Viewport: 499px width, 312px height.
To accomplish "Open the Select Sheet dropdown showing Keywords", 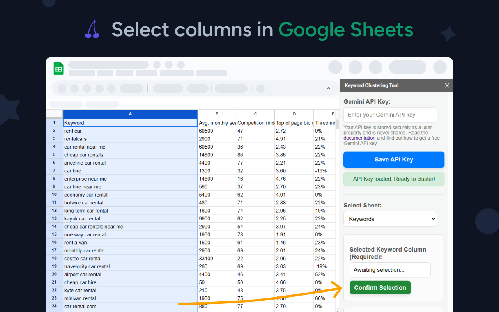I will [390, 219].
